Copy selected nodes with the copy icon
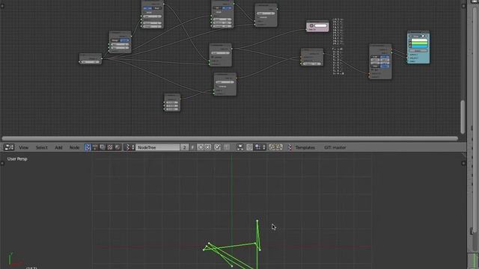Image resolution: width=479 pixels, height=269 pixels. [x=272, y=147]
